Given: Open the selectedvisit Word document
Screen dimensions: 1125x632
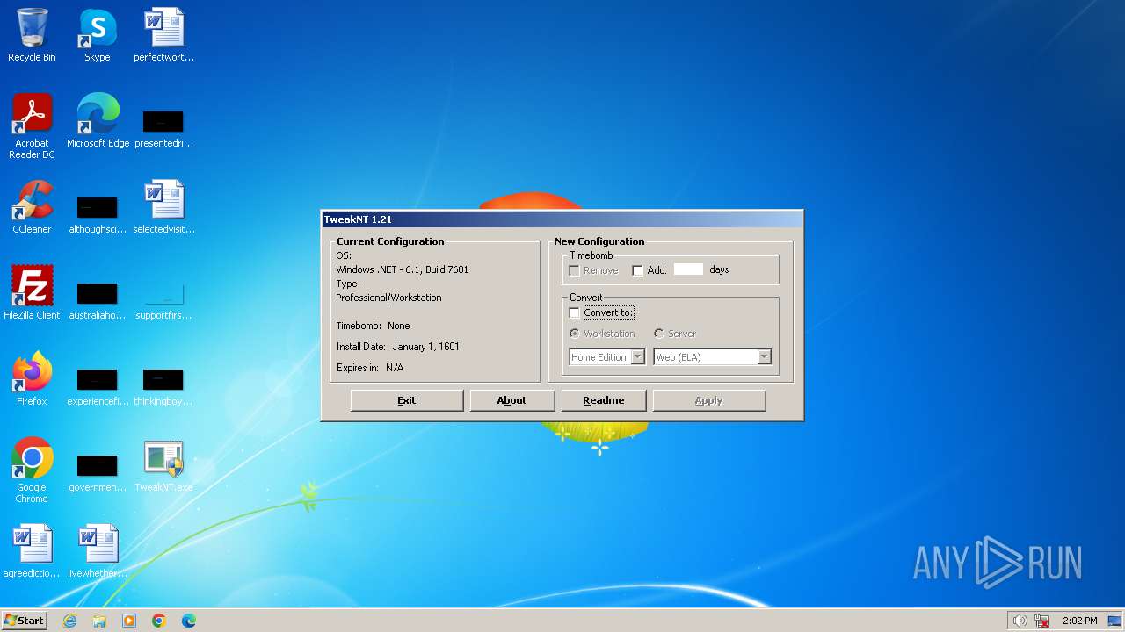Looking at the screenshot, I should 163,207.
